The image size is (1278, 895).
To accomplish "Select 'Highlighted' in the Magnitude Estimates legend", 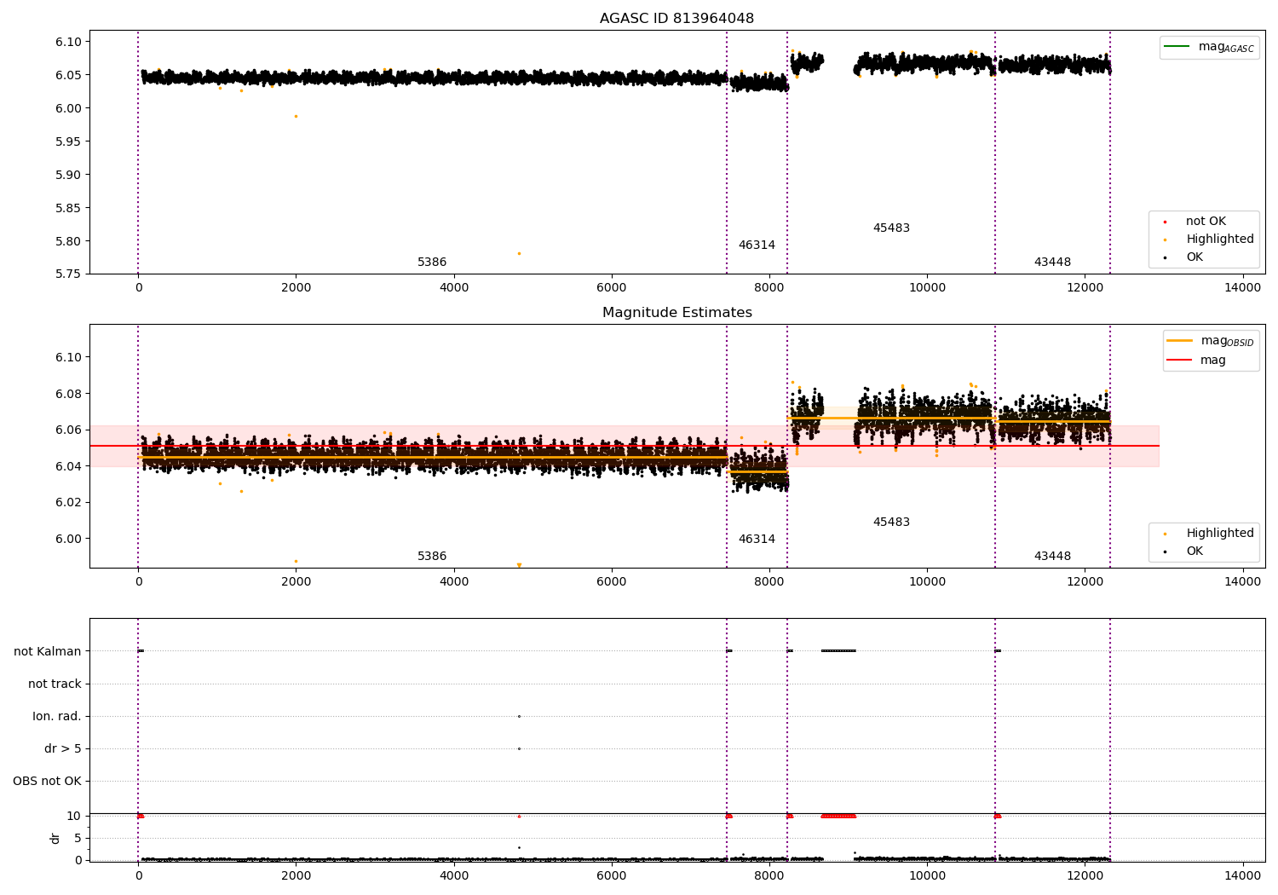I will coord(1219,534).
